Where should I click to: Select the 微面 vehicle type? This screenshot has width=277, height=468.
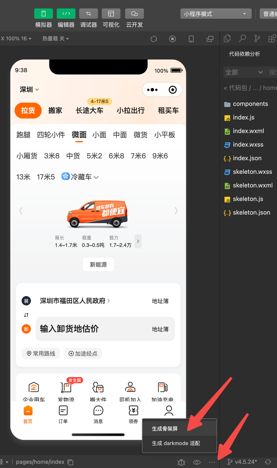coord(79,135)
